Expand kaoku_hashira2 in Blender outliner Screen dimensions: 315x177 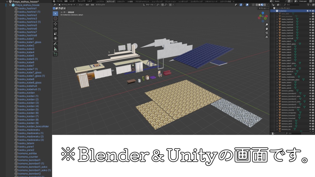277,22
